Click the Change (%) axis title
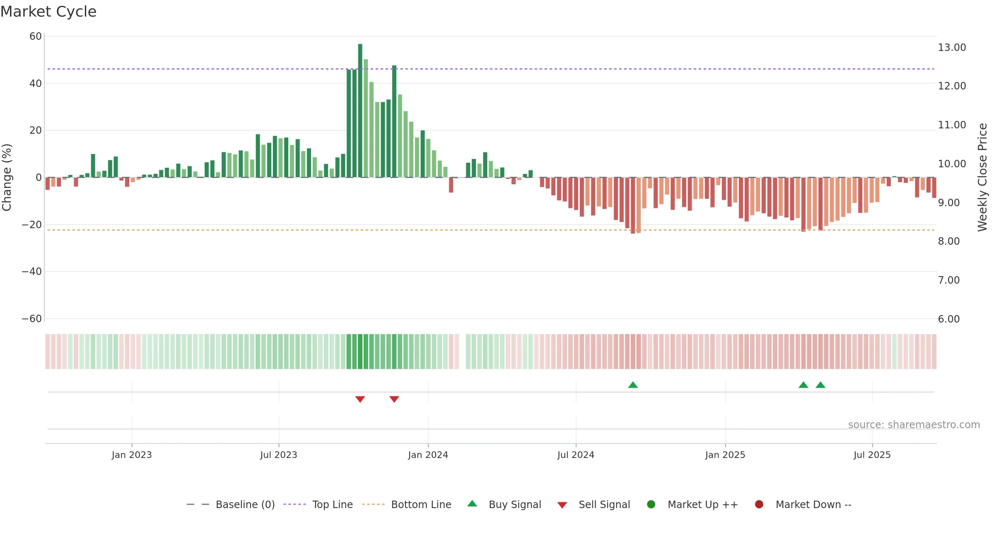The image size is (994, 559). click(x=7, y=177)
